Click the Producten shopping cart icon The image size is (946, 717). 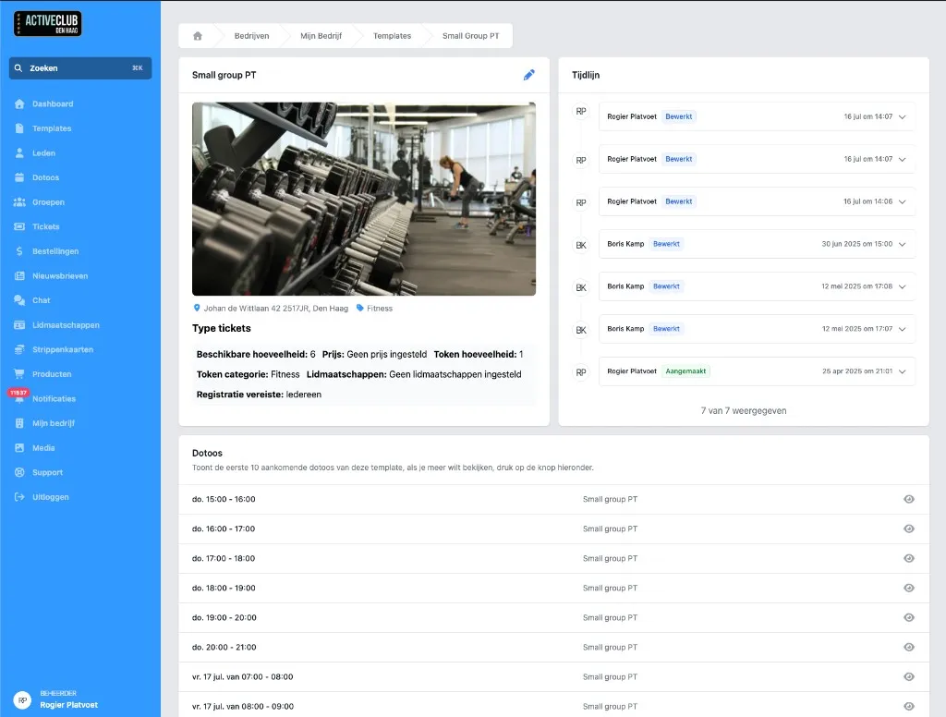click(19, 374)
